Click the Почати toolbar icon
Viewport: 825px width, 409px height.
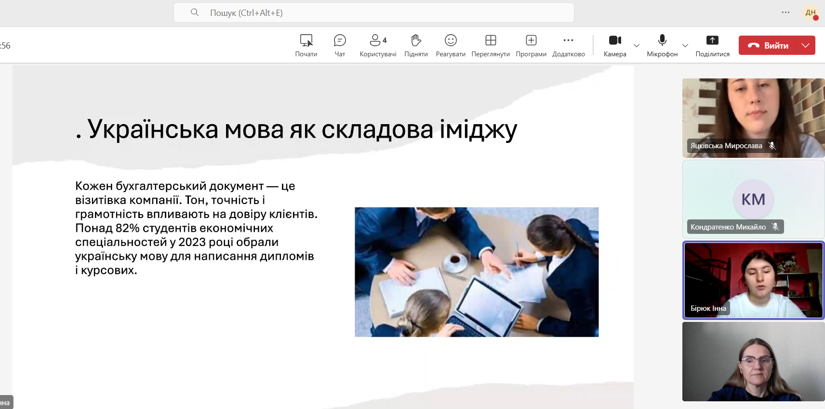(x=306, y=45)
